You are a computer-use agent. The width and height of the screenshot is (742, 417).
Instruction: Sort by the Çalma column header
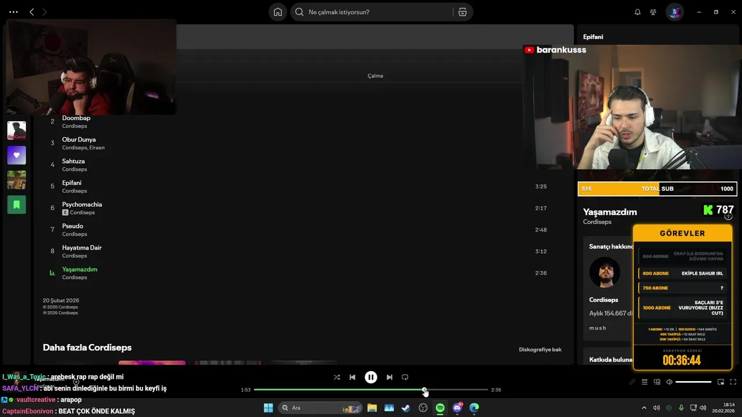(x=375, y=76)
